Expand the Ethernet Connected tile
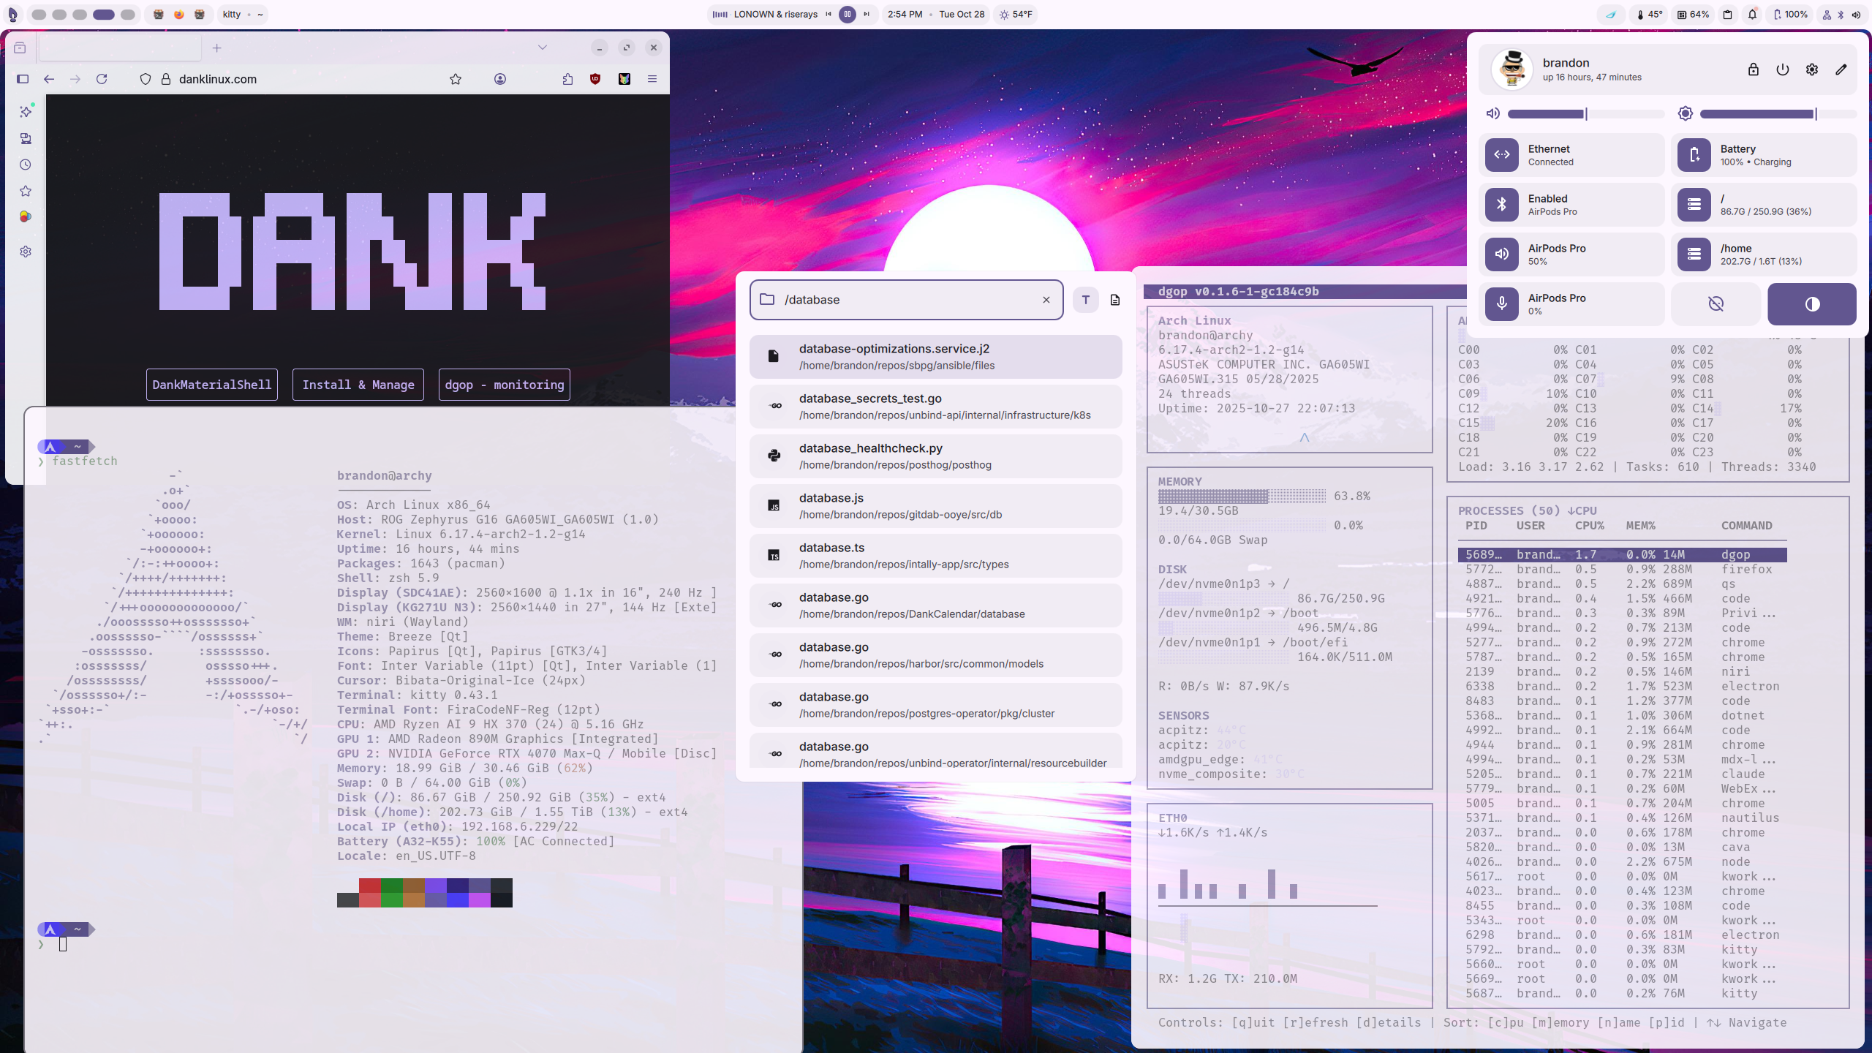 (1571, 155)
